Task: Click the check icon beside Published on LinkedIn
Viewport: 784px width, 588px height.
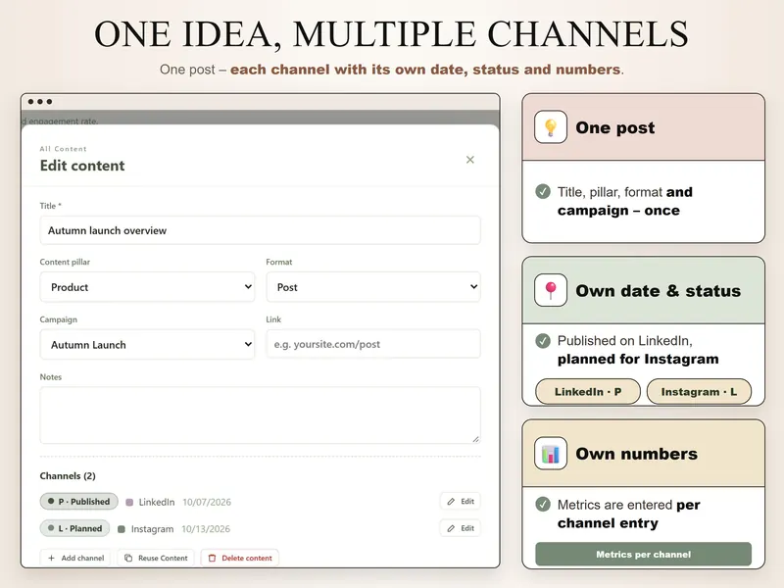Action: [x=543, y=341]
